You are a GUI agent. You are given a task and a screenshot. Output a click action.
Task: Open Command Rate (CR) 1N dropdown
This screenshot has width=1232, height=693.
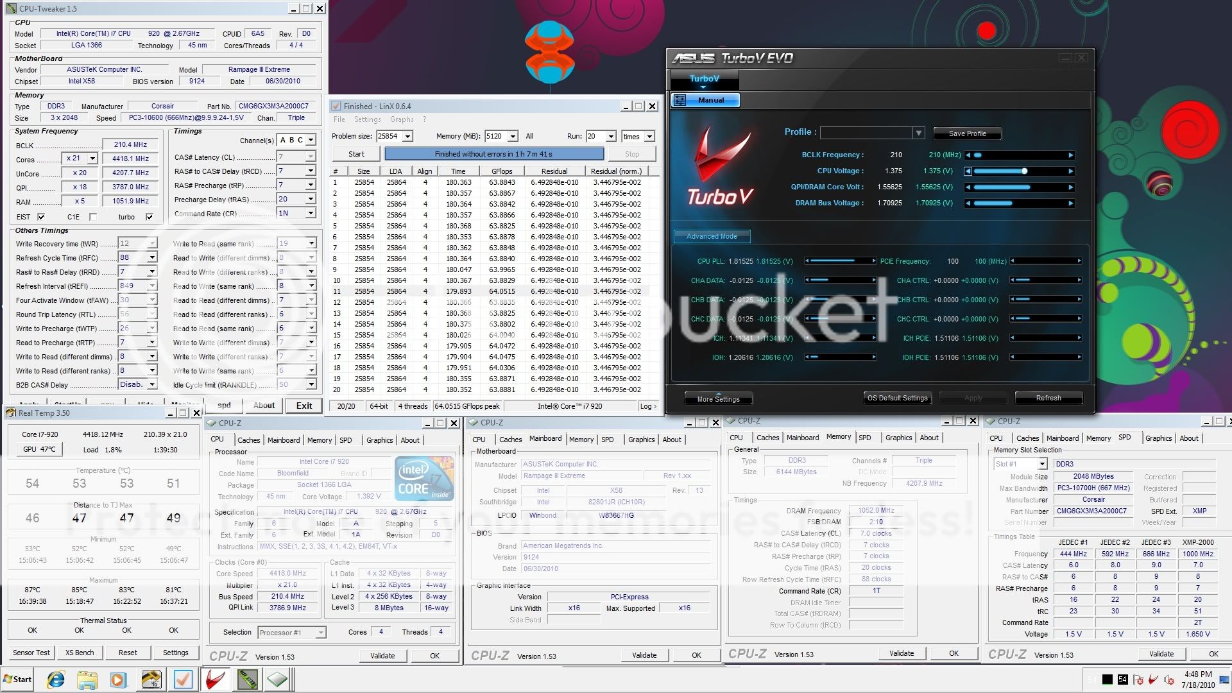(311, 213)
